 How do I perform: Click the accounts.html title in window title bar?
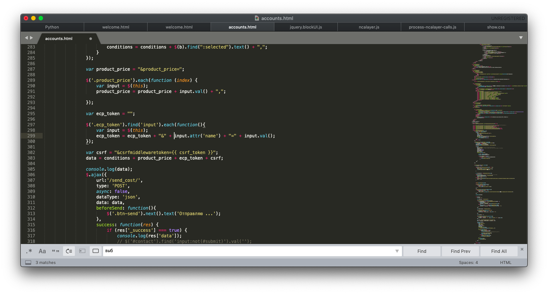pyautogui.click(x=277, y=19)
